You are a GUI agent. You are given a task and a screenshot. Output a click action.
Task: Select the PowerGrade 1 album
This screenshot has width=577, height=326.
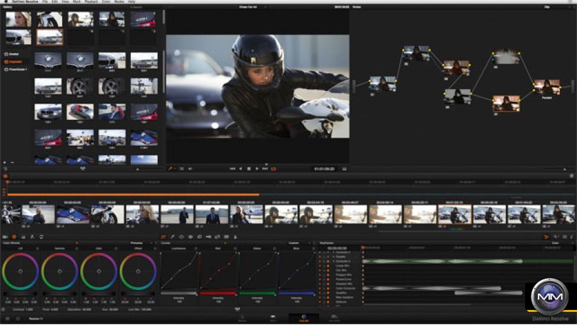(15, 69)
